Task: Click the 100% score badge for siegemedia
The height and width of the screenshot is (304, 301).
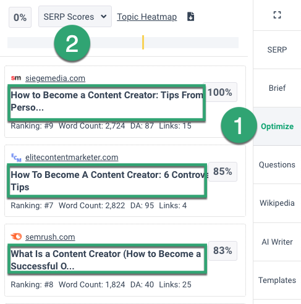Action: 220,92
